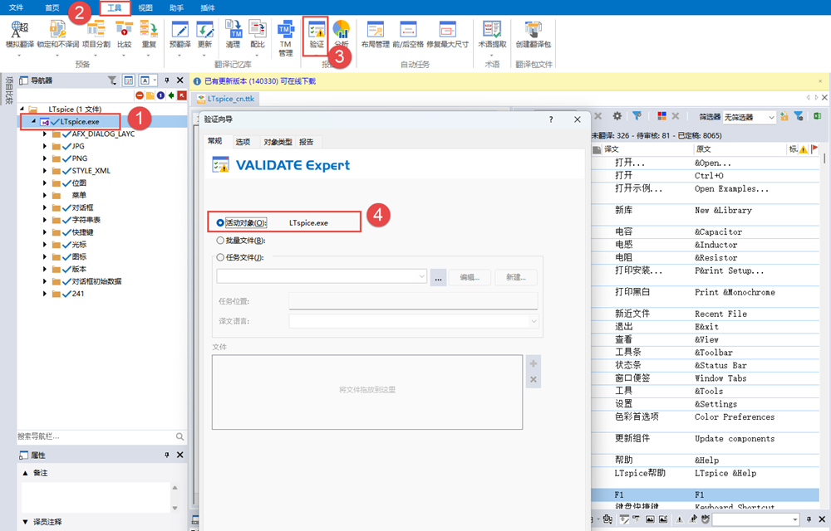Expand the 译员注释 section
Image resolution: width=831 pixels, height=531 pixels.
[x=25, y=522]
